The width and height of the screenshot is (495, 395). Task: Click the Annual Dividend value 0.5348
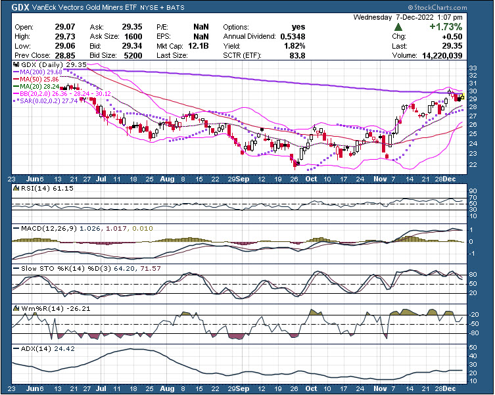click(x=293, y=37)
